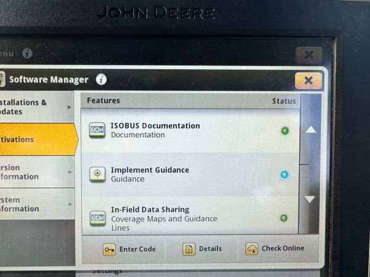370x277 pixels.
Task: Select blue status dot for Implement Guidance
Action: (x=284, y=175)
